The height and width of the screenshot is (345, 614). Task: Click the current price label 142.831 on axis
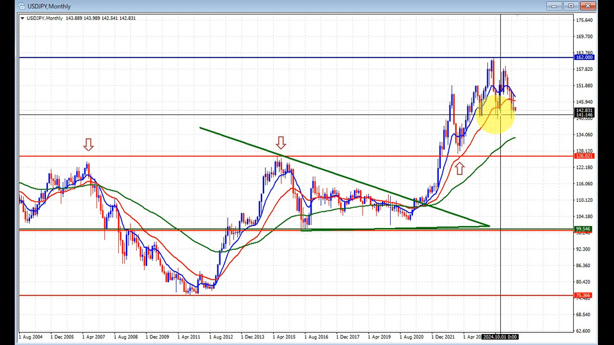(x=584, y=111)
